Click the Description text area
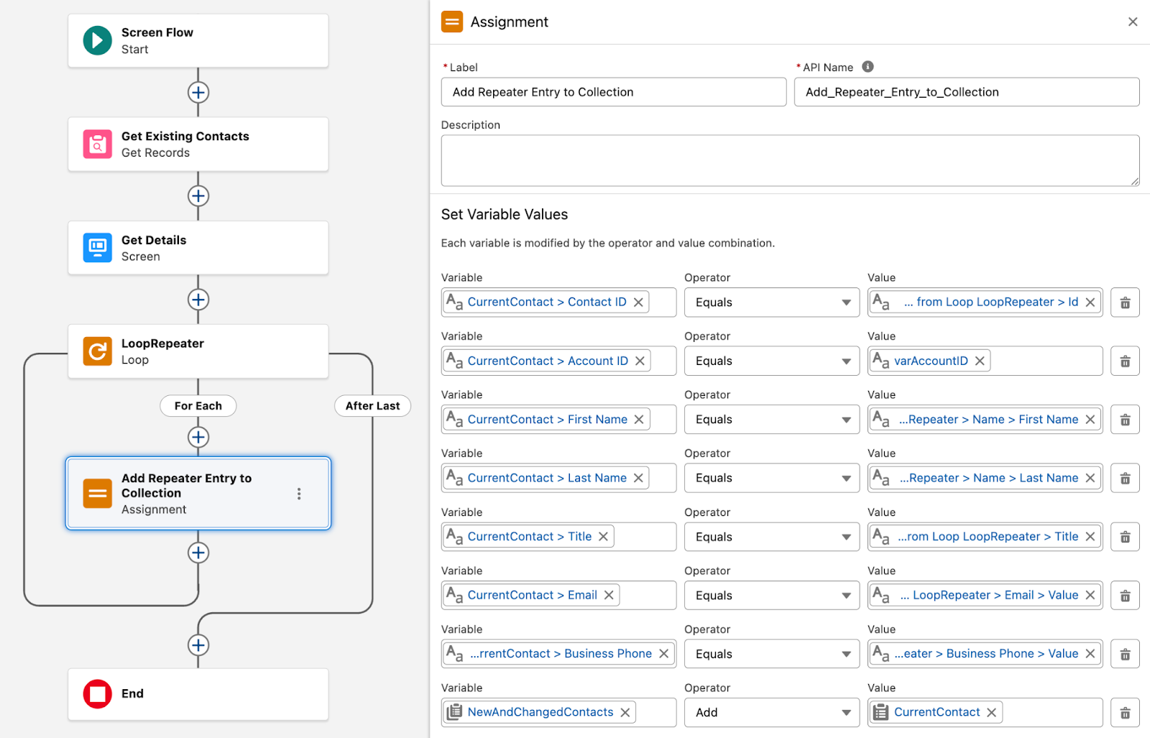The image size is (1150, 738). pos(789,161)
